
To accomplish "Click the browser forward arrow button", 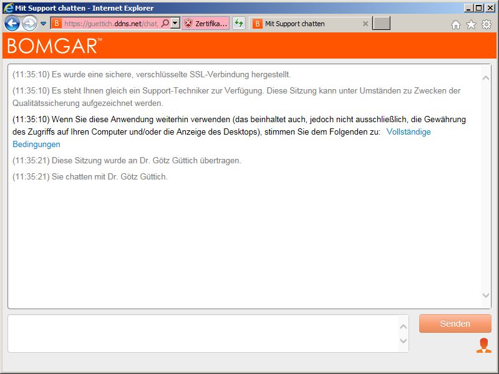I will point(29,24).
